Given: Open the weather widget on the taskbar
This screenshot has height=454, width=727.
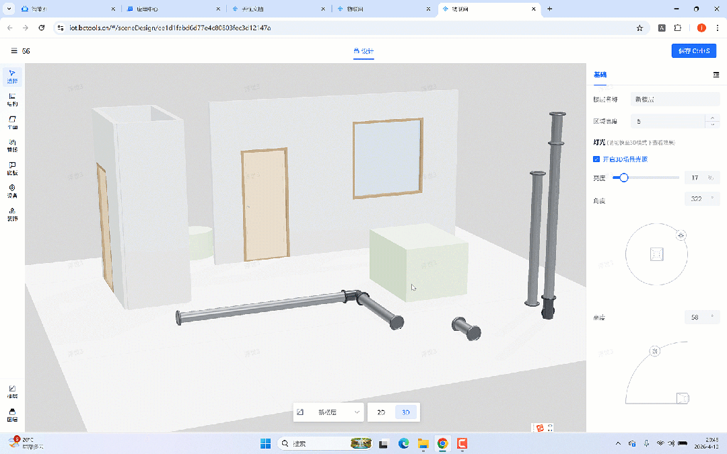Looking at the screenshot, I should [27, 443].
